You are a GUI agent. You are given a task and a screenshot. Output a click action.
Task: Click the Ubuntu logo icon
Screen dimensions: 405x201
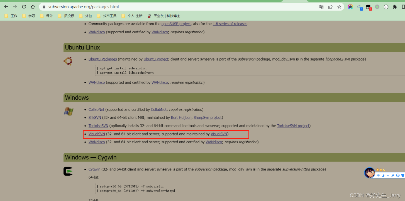point(68,61)
